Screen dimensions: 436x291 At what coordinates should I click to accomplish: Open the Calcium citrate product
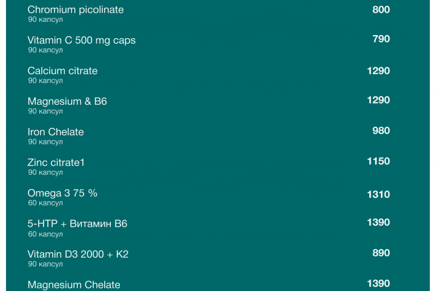pyautogui.click(x=62, y=71)
